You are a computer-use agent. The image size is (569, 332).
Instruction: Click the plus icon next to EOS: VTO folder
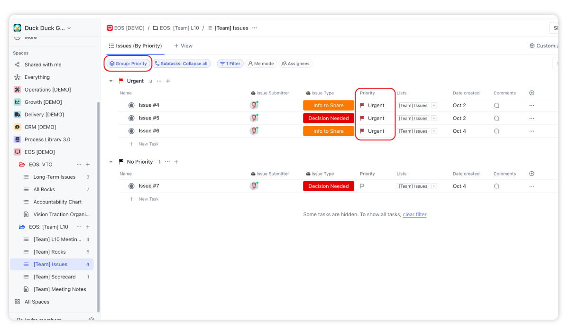88,165
